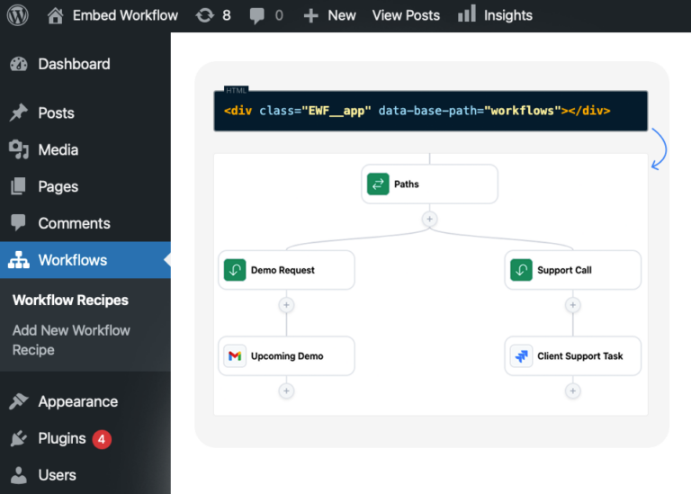Open the Insights bar chart icon
The height and width of the screenshot is (494, 691).
click(467, 13)
